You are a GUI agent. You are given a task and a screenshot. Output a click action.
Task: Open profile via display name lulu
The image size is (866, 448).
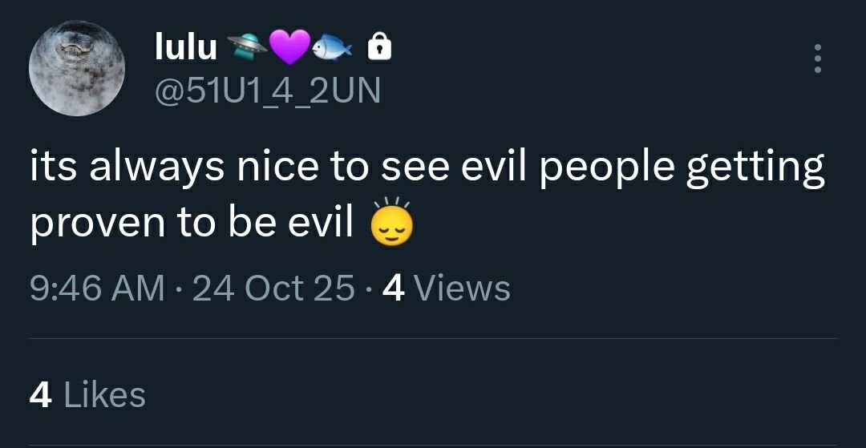186,47
